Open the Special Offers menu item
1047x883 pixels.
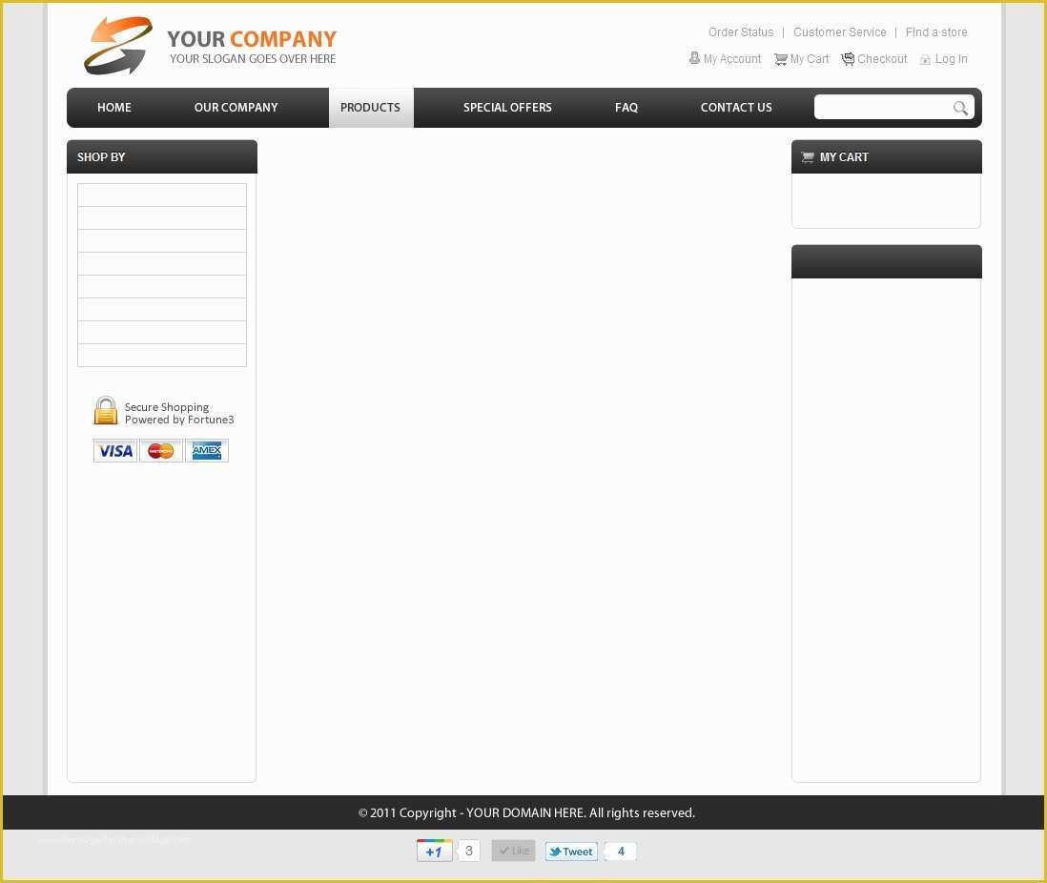coord(507,108)
